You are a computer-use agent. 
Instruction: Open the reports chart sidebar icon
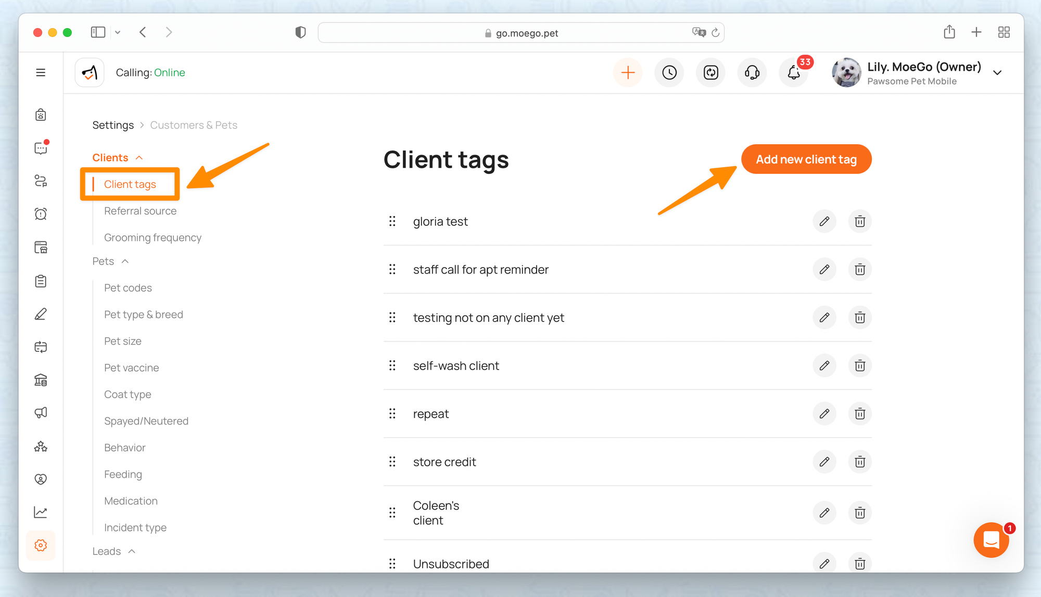tap(41, 512)
